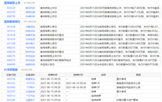Image resolution: width=162 pixels, height=102 pixels.
Task: Open stock code 603286 link
Action: click(x=11, y=100)
